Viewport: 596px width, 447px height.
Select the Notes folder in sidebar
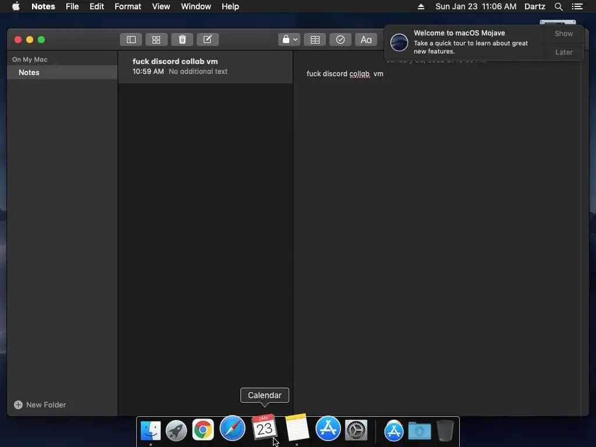(x=62, y=72)
